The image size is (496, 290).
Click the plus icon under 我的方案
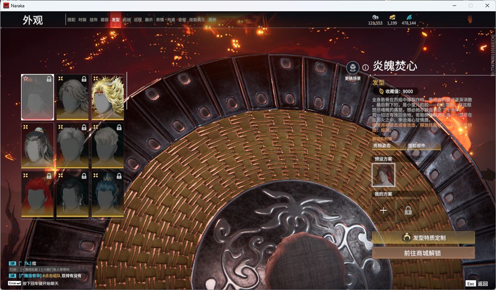click(x=383, y=210)
